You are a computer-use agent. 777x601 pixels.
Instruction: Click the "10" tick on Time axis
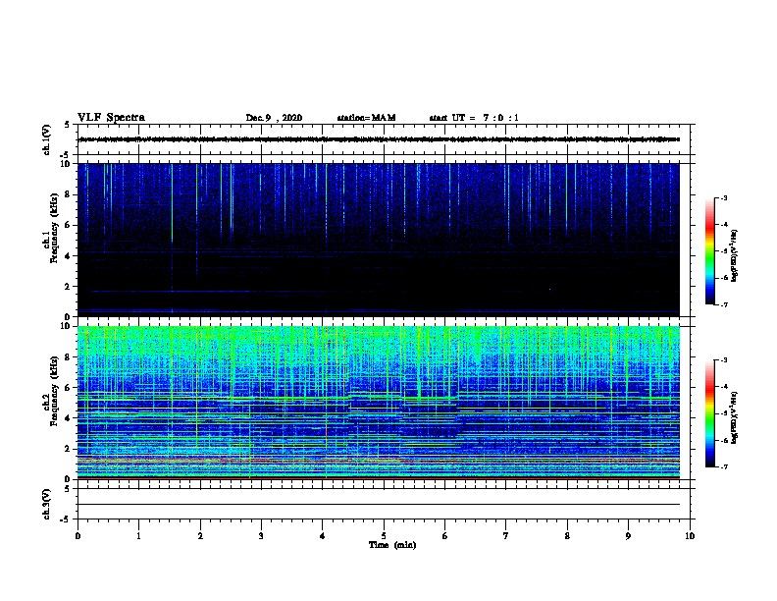tap(690, 535)
